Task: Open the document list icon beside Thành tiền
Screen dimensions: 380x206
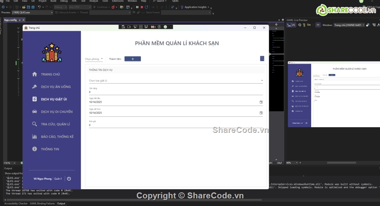Action: 262,58
